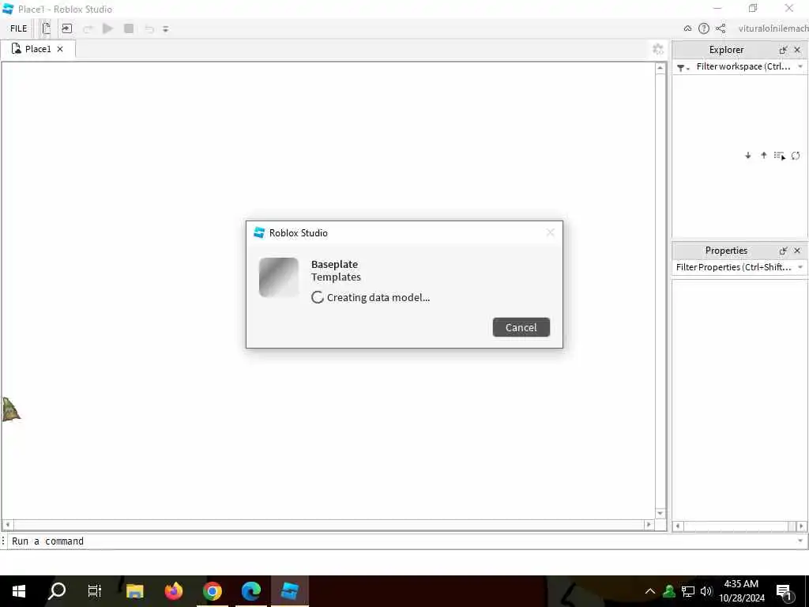
Task: Click the viewport horizontal scrollbar left arrow
Action: pyautogui.click(x=7, y=525)
